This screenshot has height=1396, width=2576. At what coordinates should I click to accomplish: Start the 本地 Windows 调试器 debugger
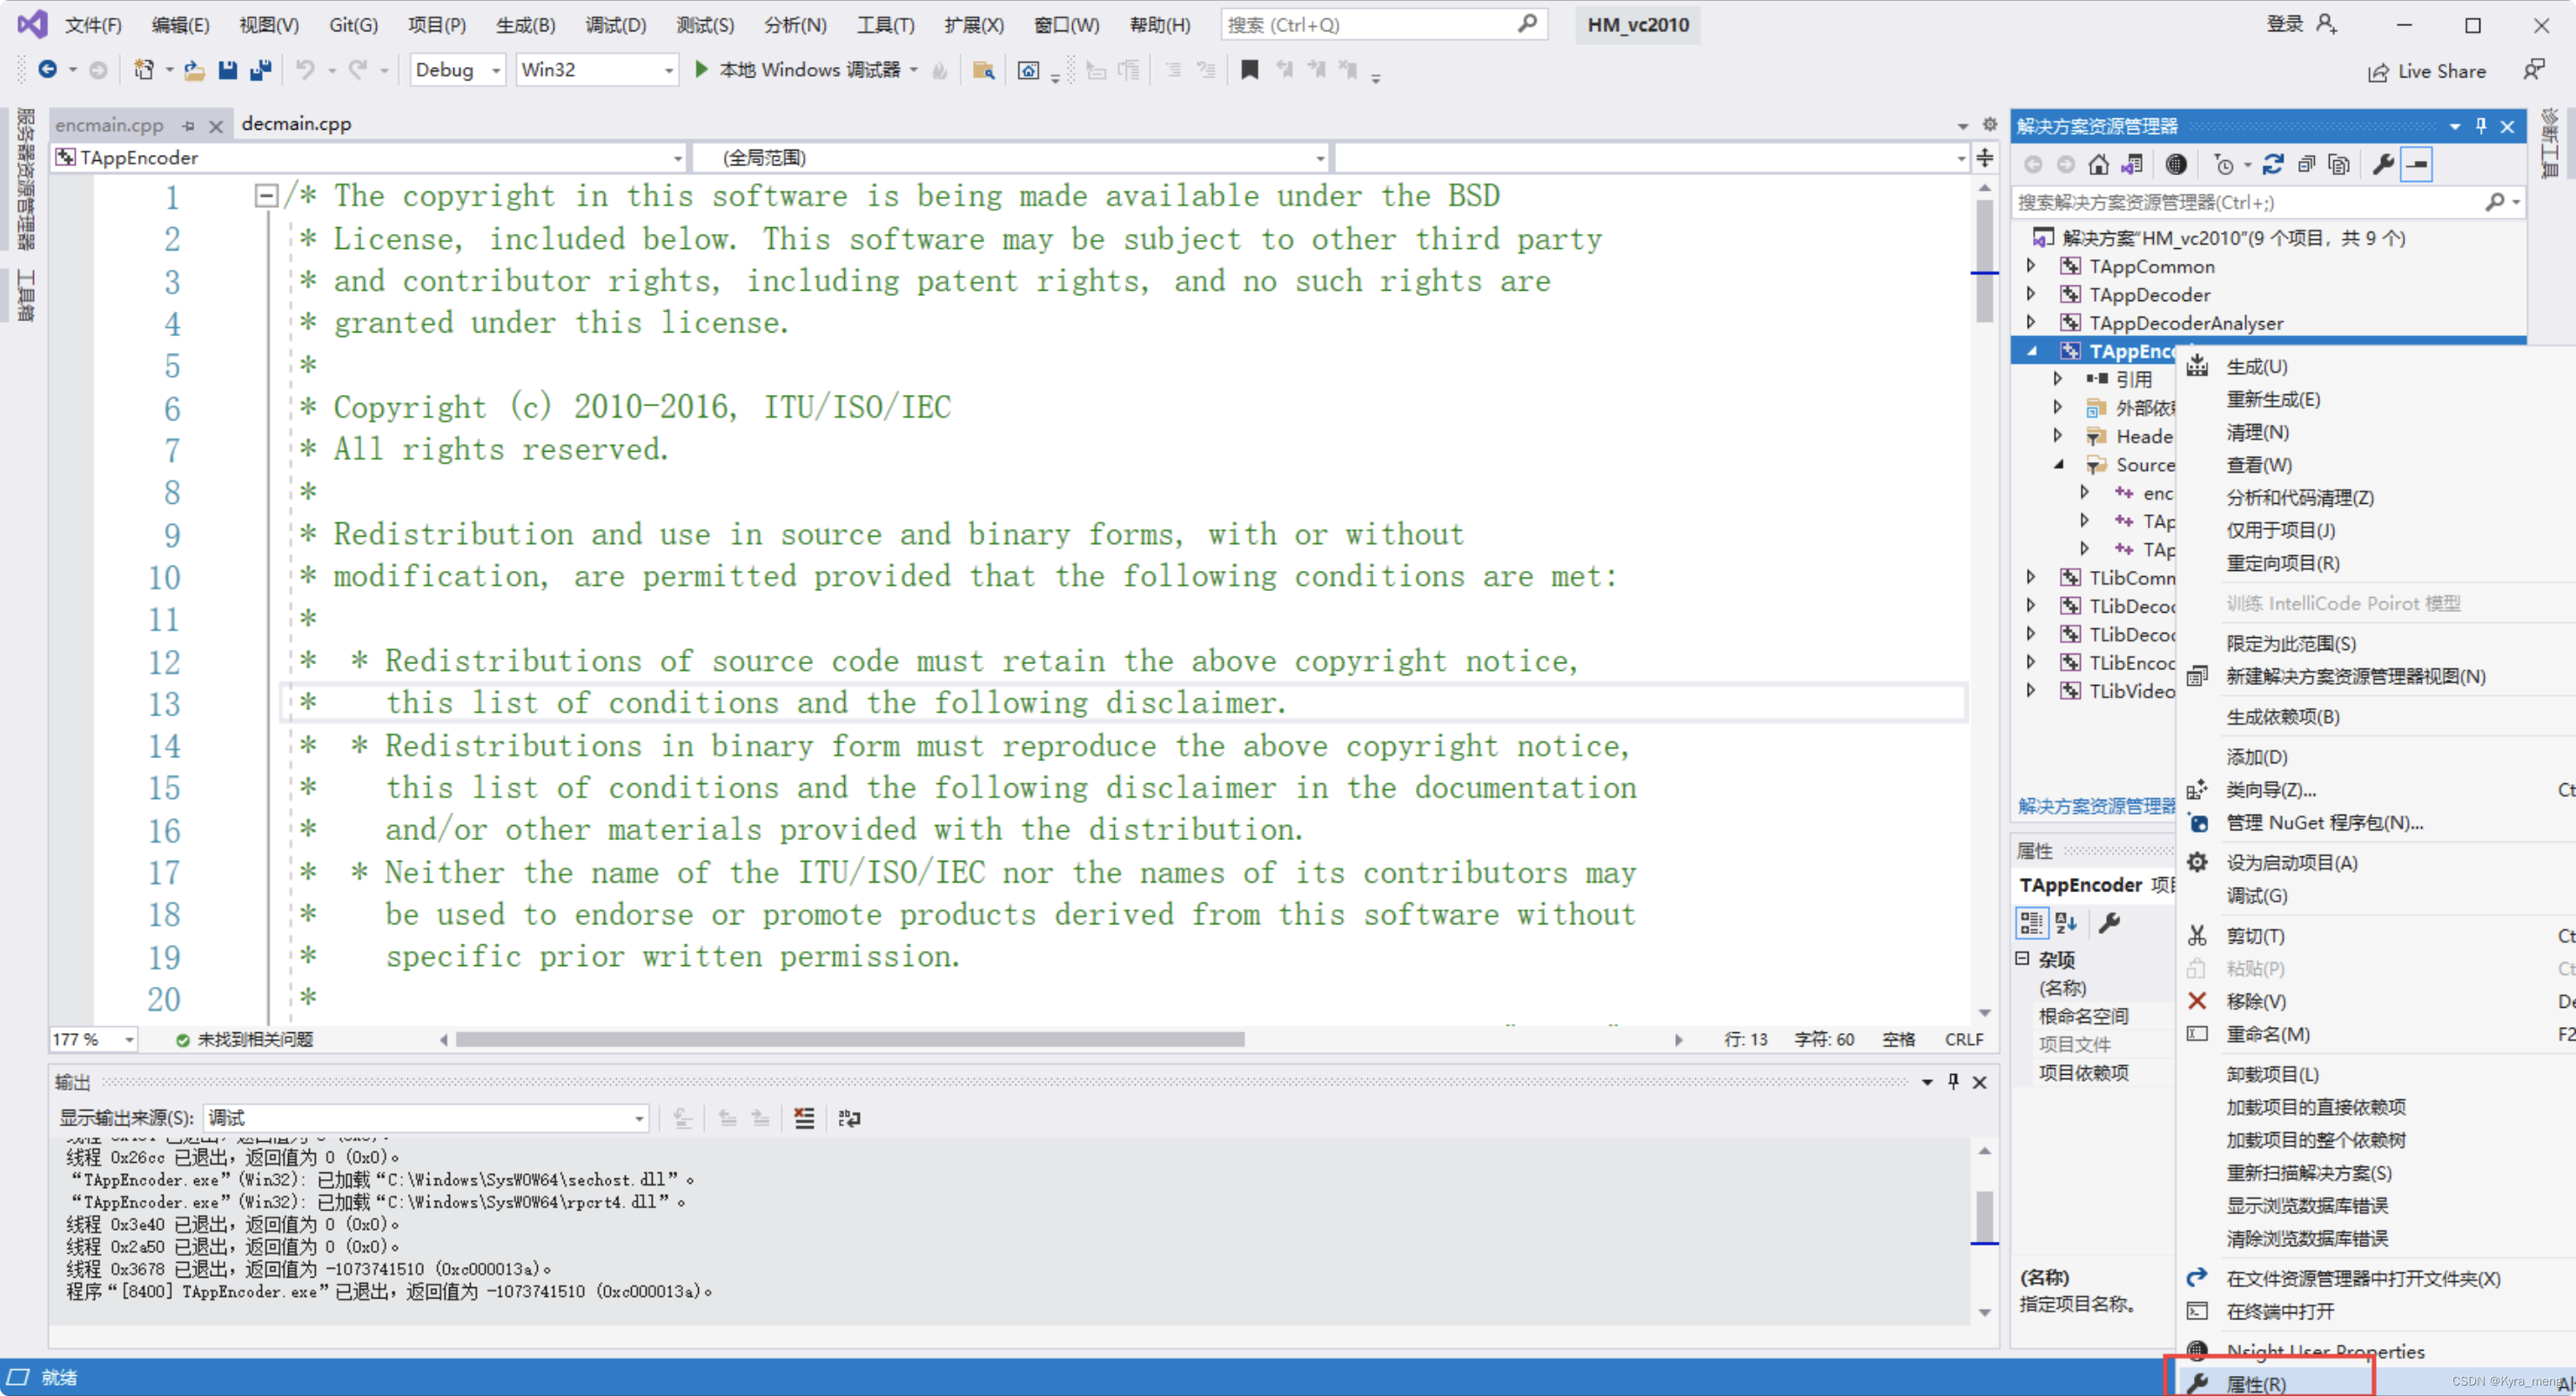tap(800, 70)
